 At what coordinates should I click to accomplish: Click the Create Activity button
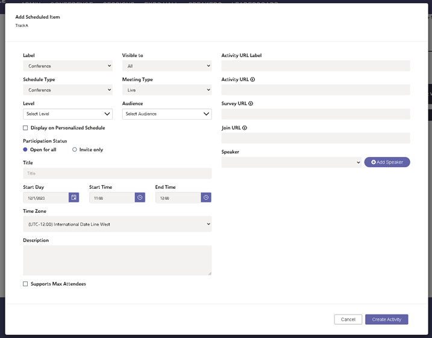click(387, 319)
